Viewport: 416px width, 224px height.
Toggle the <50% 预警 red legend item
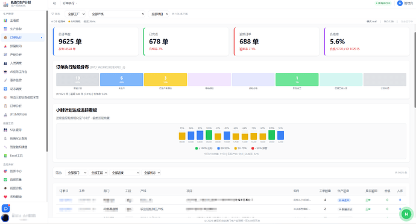pos(259,149)
